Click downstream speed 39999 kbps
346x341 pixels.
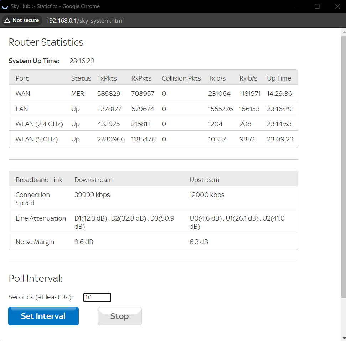point(92,195)
